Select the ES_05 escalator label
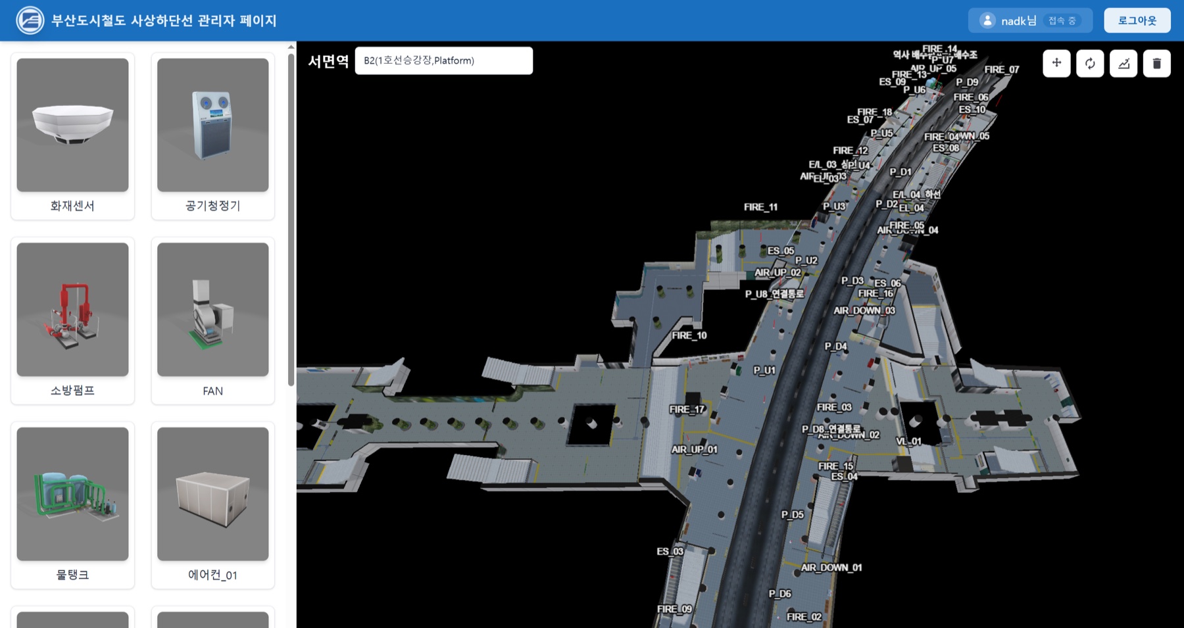 coord(781,251)
